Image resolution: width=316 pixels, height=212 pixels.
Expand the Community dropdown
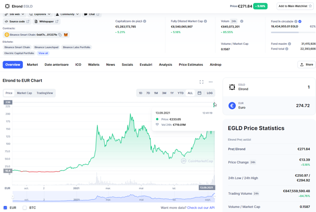(67, 14)
